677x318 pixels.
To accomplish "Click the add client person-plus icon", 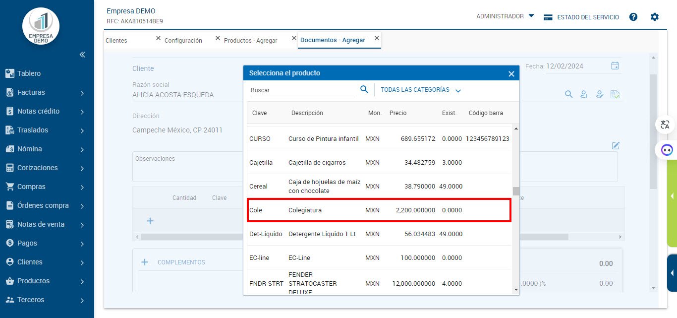I will click(x=584, y=94).
